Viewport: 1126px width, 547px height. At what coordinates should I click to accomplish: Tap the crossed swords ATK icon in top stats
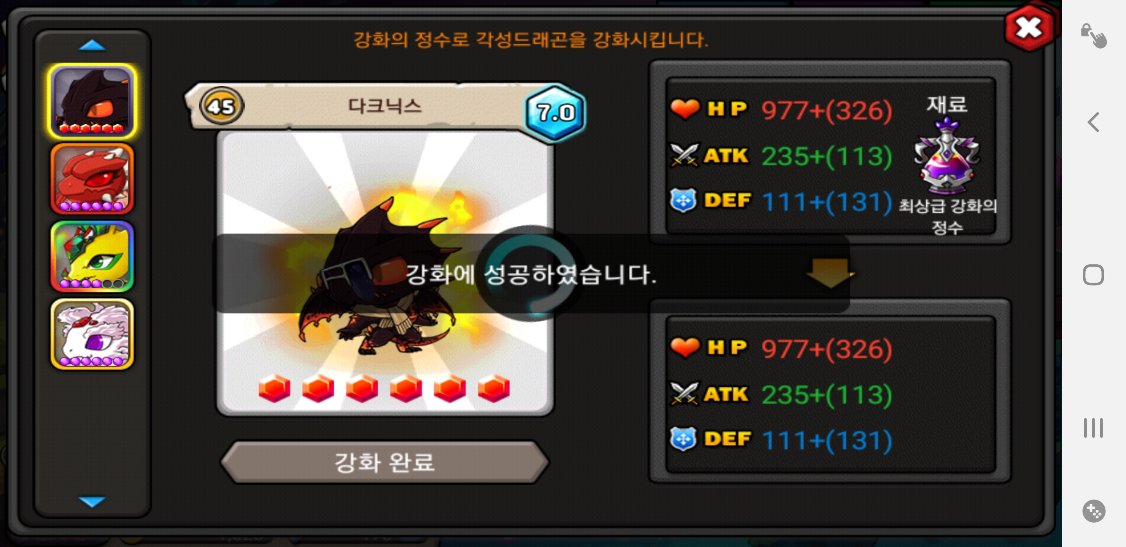point(684,155)
